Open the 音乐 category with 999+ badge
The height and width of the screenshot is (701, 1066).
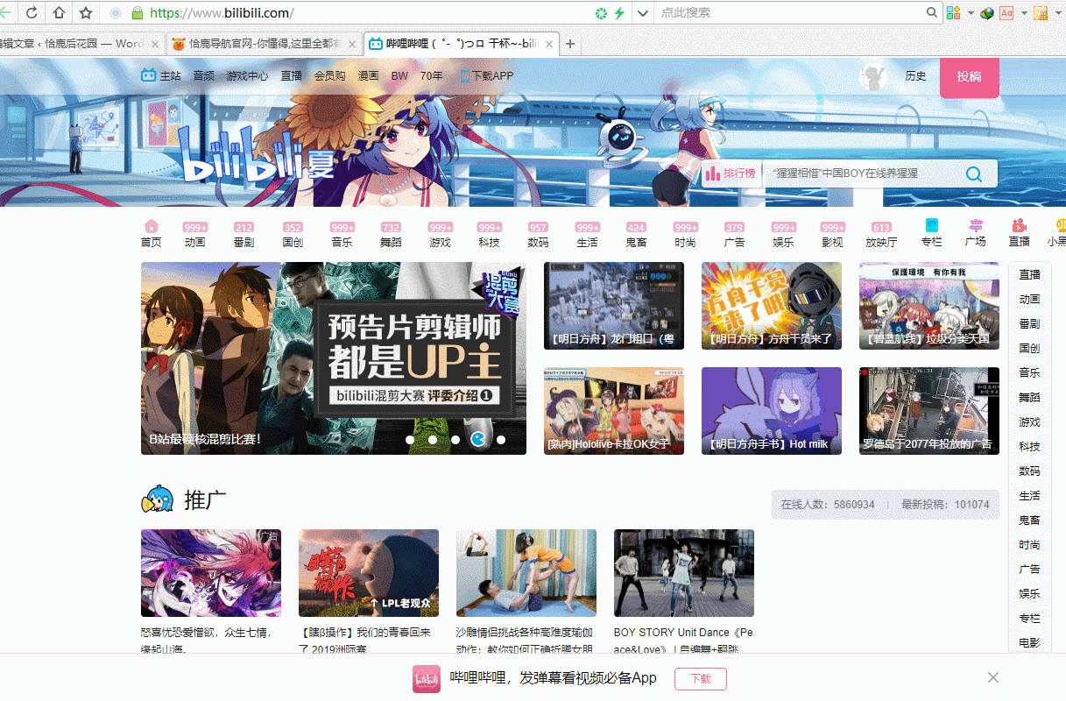click(342, 234)
